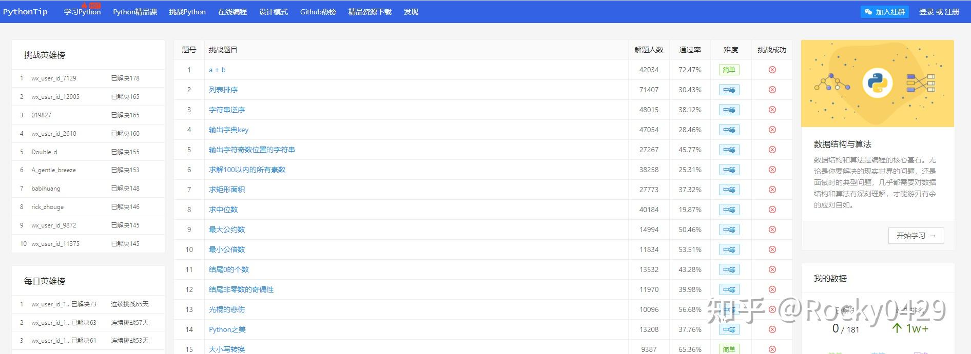Viewport: 971px width, 354px height.
Task: Click the status icon in the 结尾0的个数 row
Action: [x=772, y=269]
